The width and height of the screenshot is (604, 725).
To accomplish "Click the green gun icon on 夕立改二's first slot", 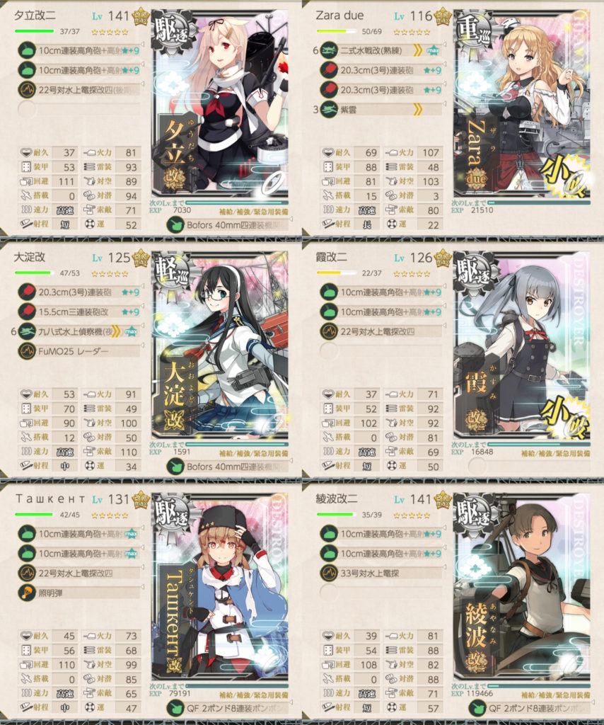I will 27,50.
